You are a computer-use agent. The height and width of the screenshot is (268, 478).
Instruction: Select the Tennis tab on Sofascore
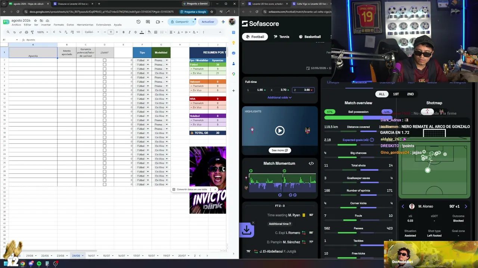281,37
